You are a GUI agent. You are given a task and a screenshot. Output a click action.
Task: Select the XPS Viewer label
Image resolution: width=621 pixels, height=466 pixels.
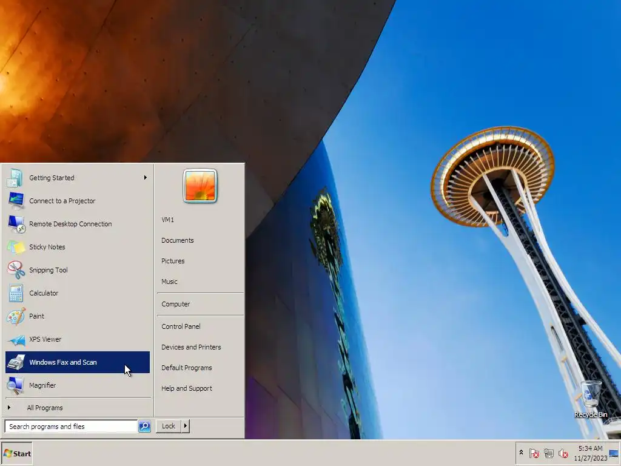tap(45, 339)
